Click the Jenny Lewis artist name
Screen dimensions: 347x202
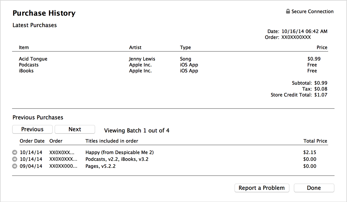point(142,59)
